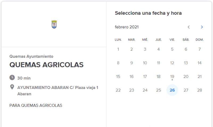The image size is (213, 127).
Task: Pick date 28 in the calendar
Action: pos(199,90)
